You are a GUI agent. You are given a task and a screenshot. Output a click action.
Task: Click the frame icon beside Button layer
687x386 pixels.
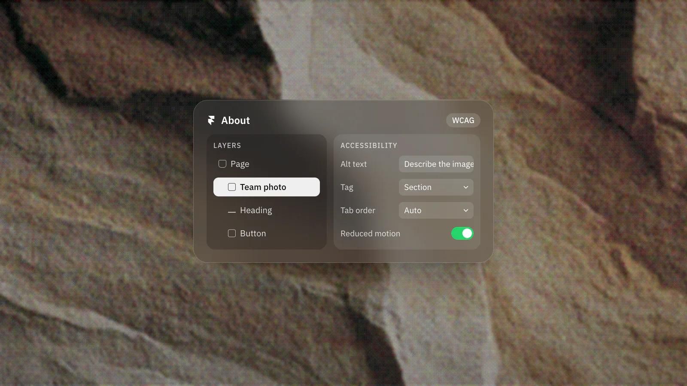tap(232, 233)
